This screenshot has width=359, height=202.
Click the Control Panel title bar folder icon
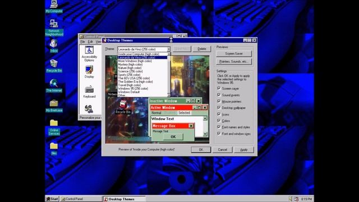coord(81,36)
